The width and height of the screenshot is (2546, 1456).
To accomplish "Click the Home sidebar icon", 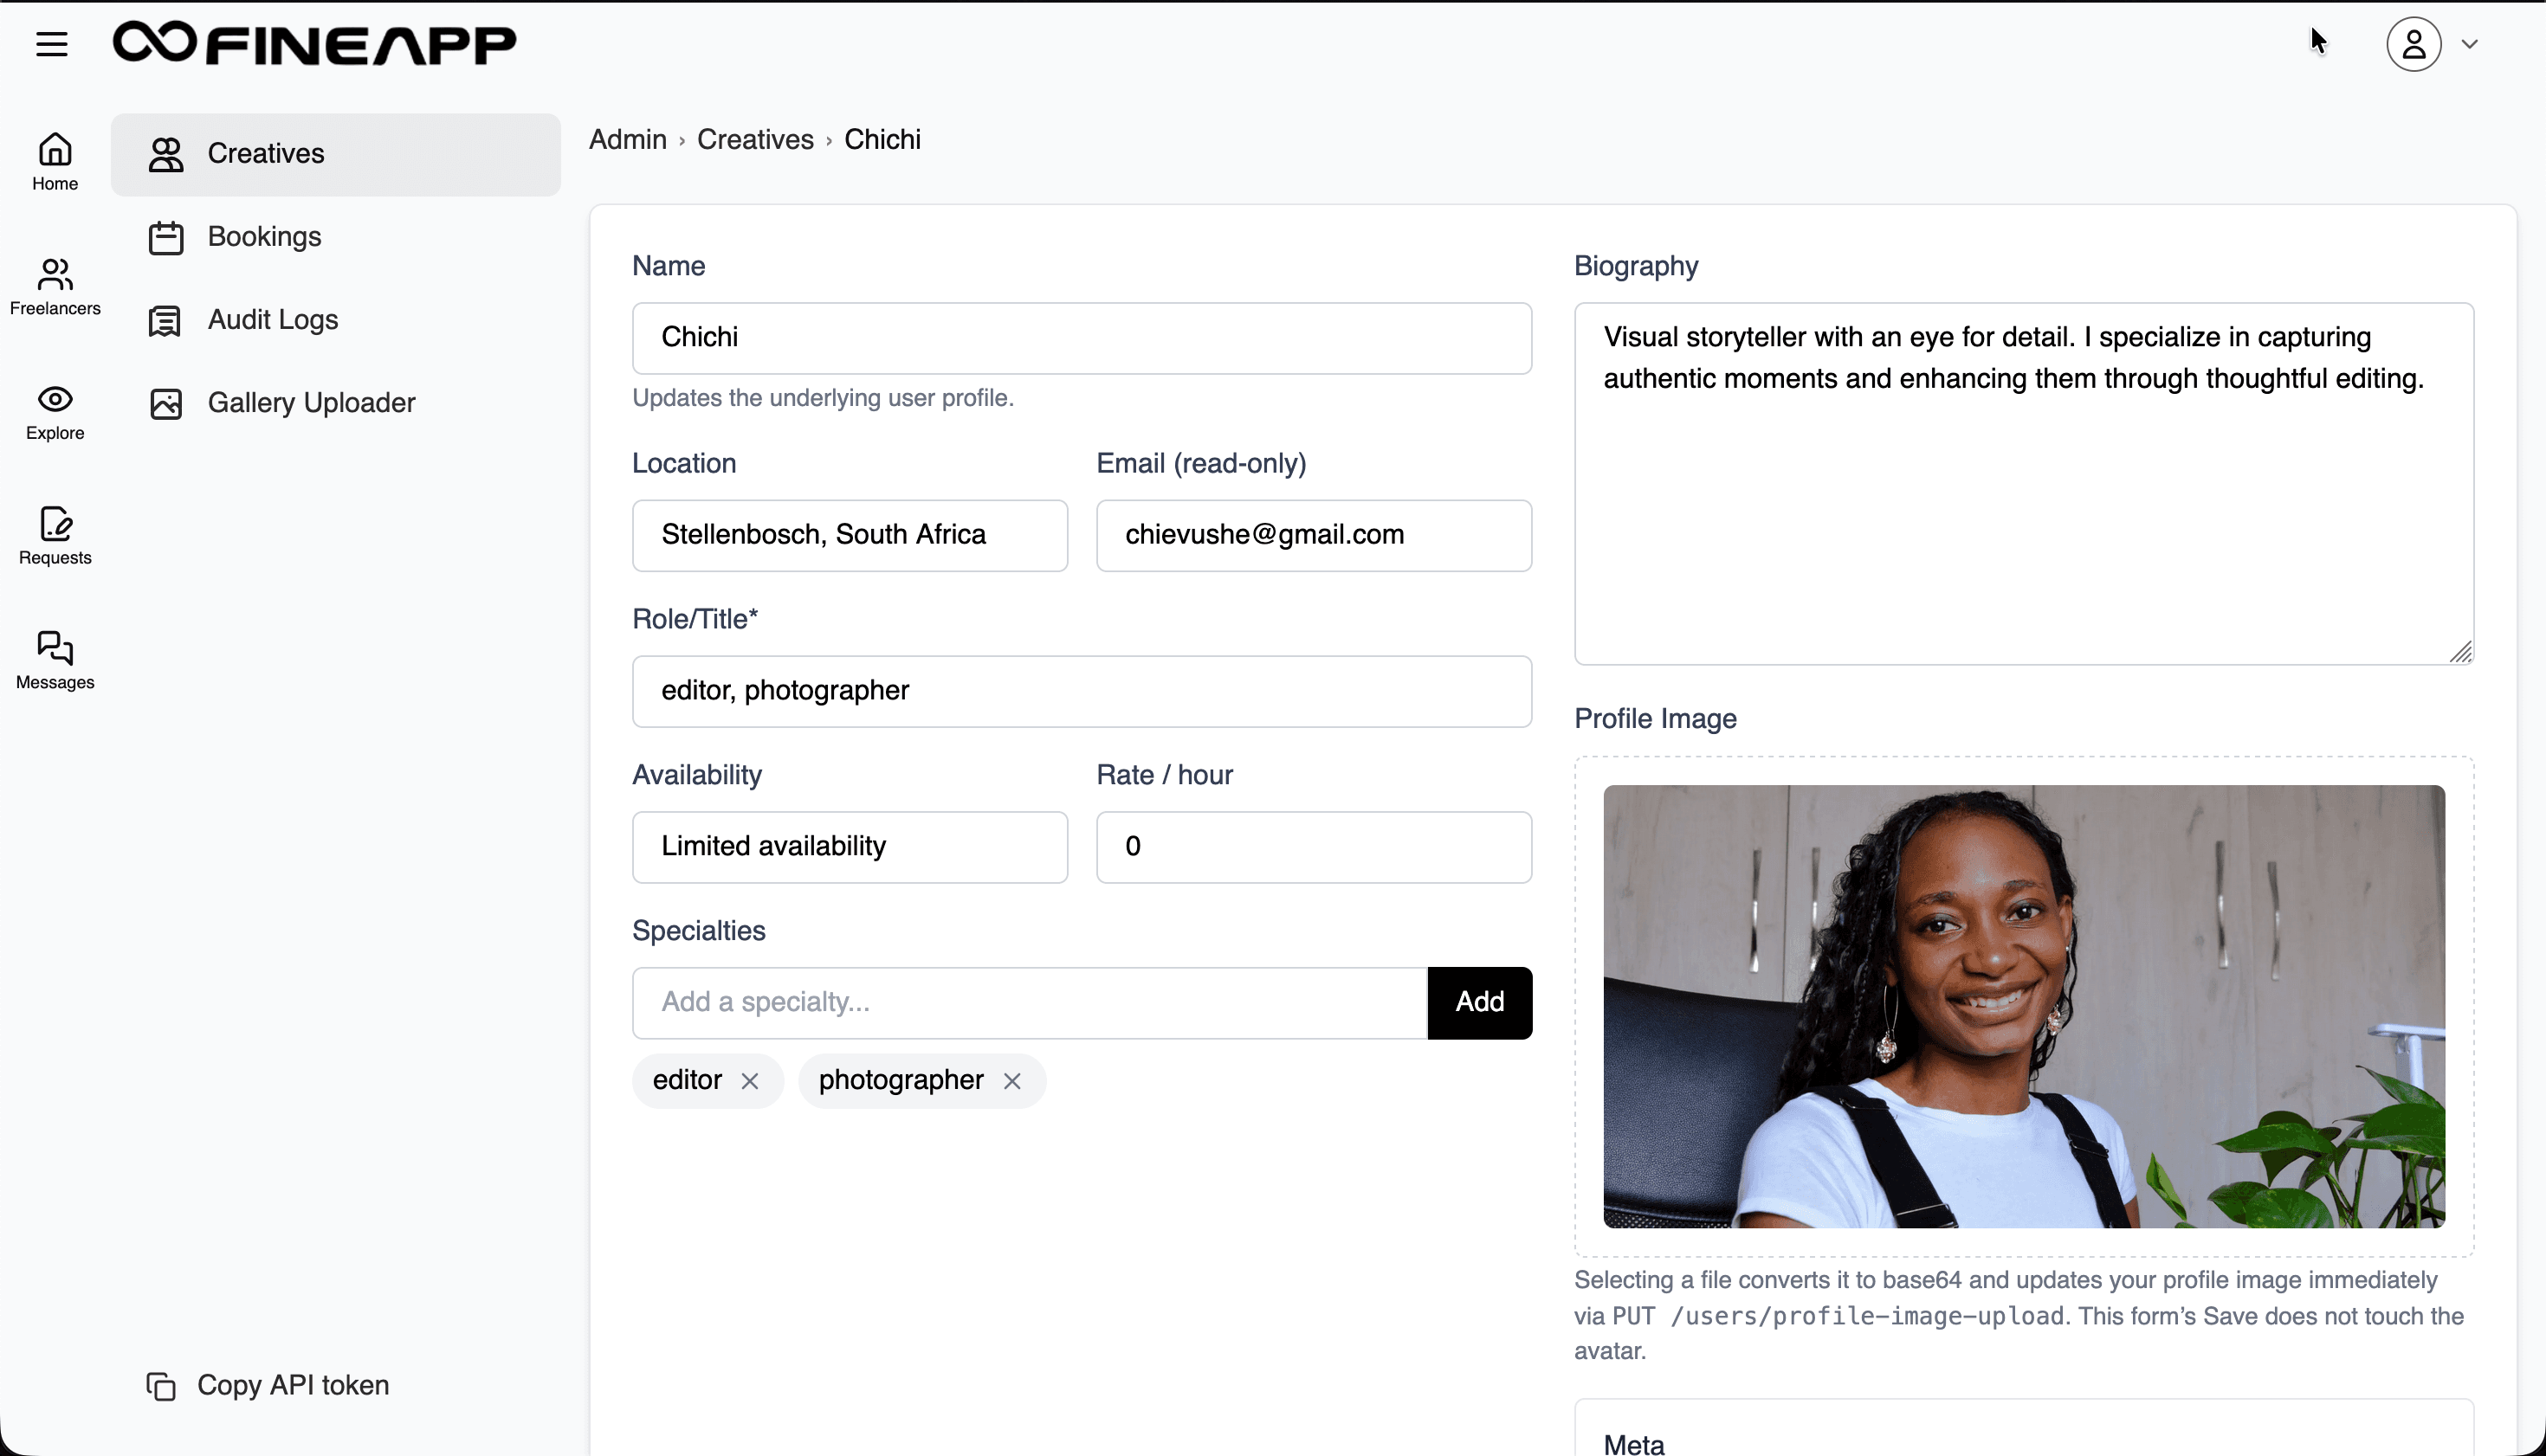I will point(55,160).
